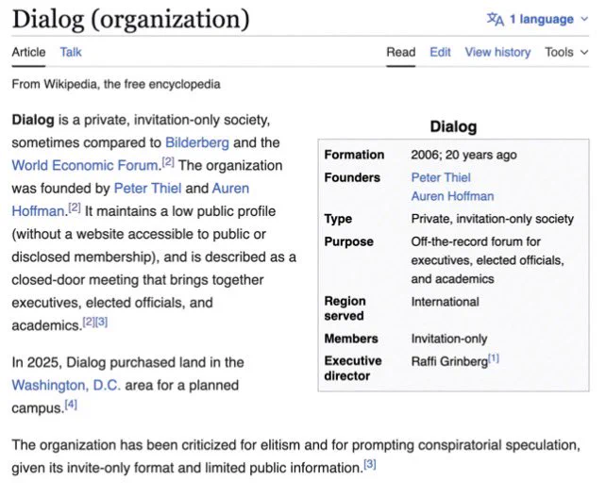Click the name Raffi Grinberg
606x497 pixels.
[x=449, y=361]
